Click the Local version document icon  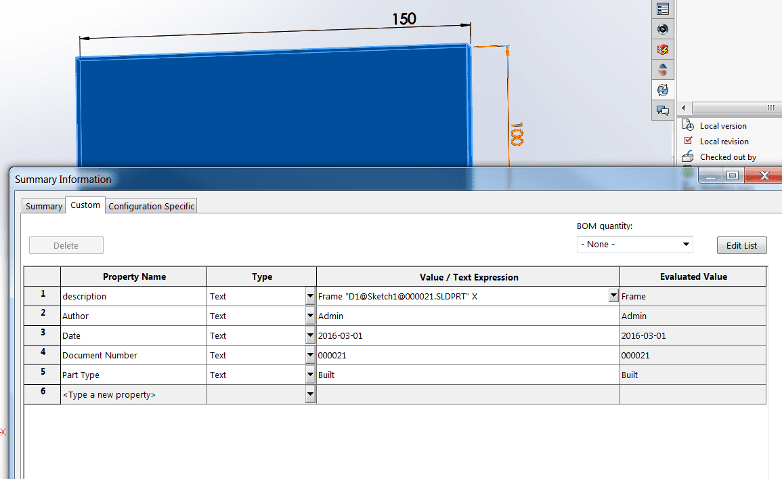tap(689, 125)
